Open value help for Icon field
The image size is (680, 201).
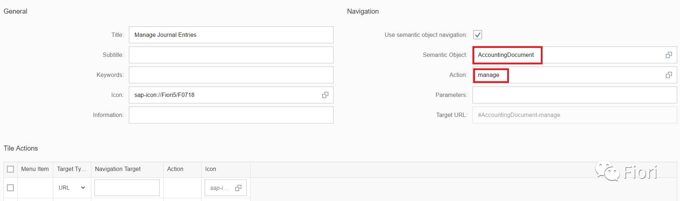click(x=325, y=95)
